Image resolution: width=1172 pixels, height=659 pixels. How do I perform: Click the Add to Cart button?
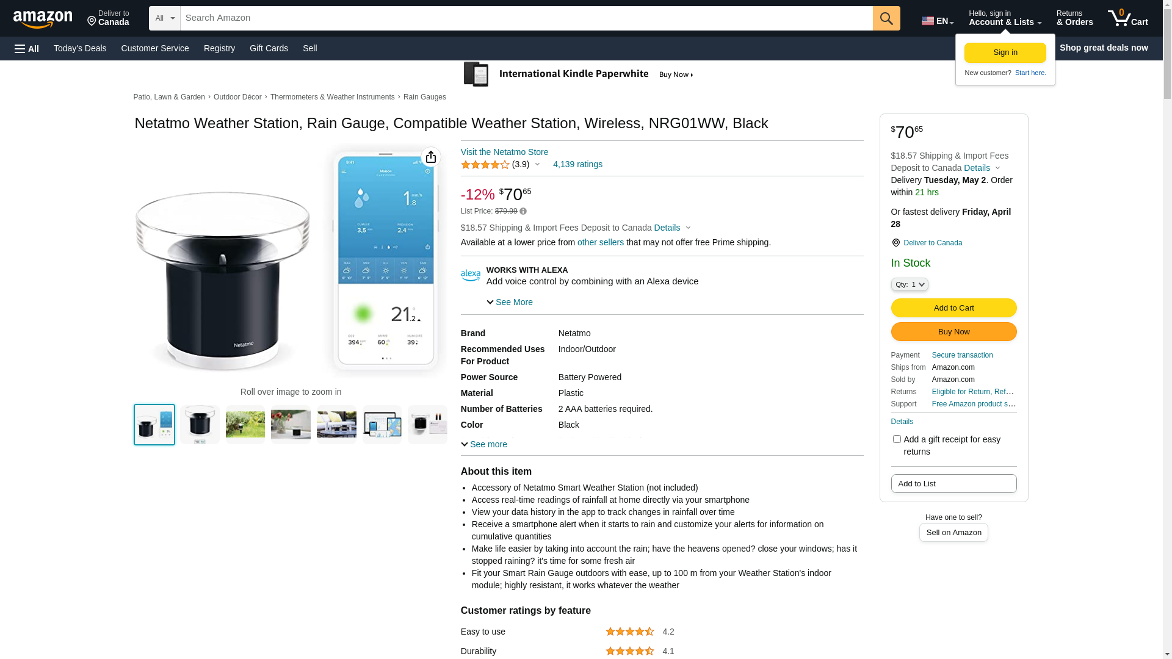pyautogui.click(x=953, y=308)
